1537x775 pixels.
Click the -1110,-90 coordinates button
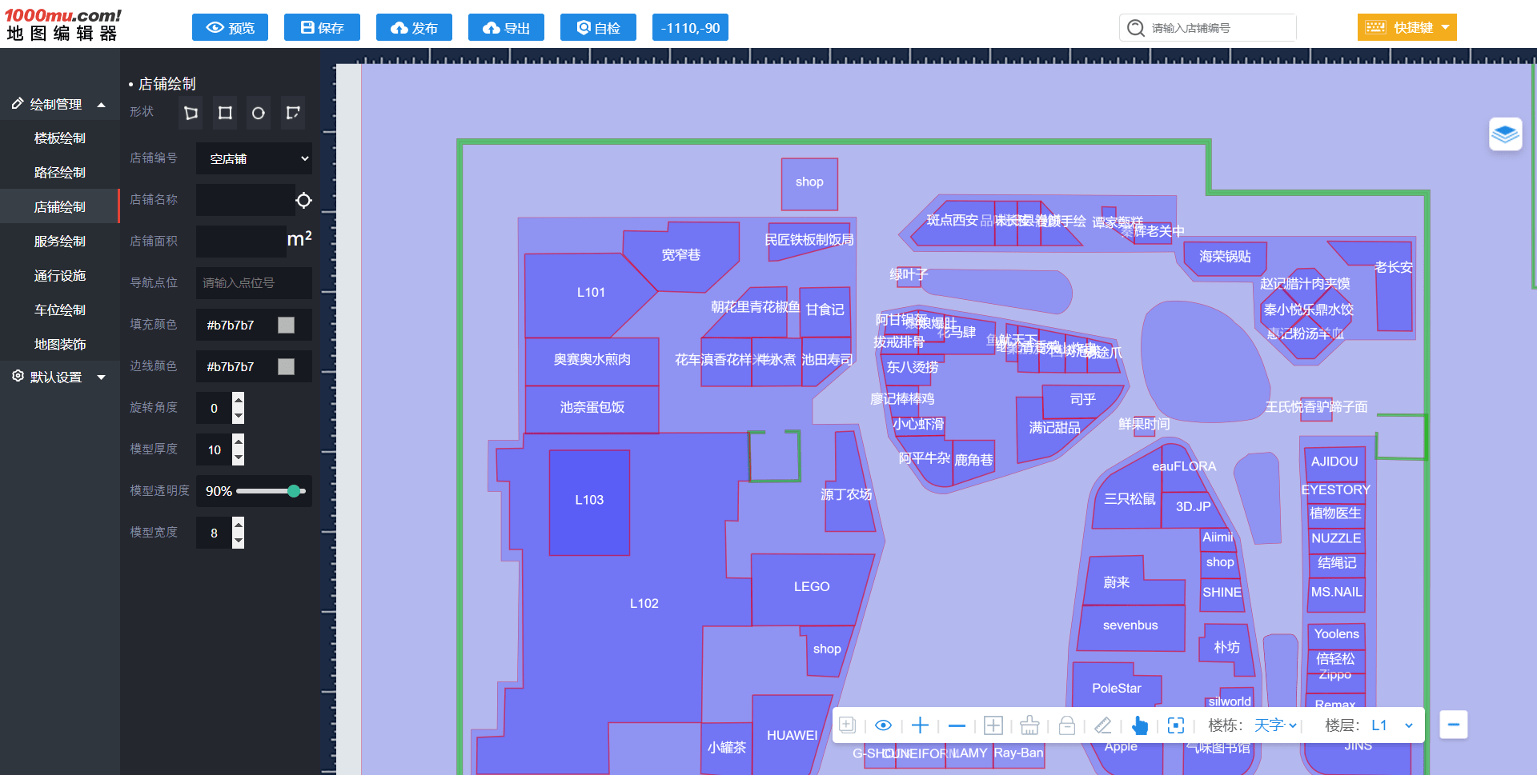[690, 27]
